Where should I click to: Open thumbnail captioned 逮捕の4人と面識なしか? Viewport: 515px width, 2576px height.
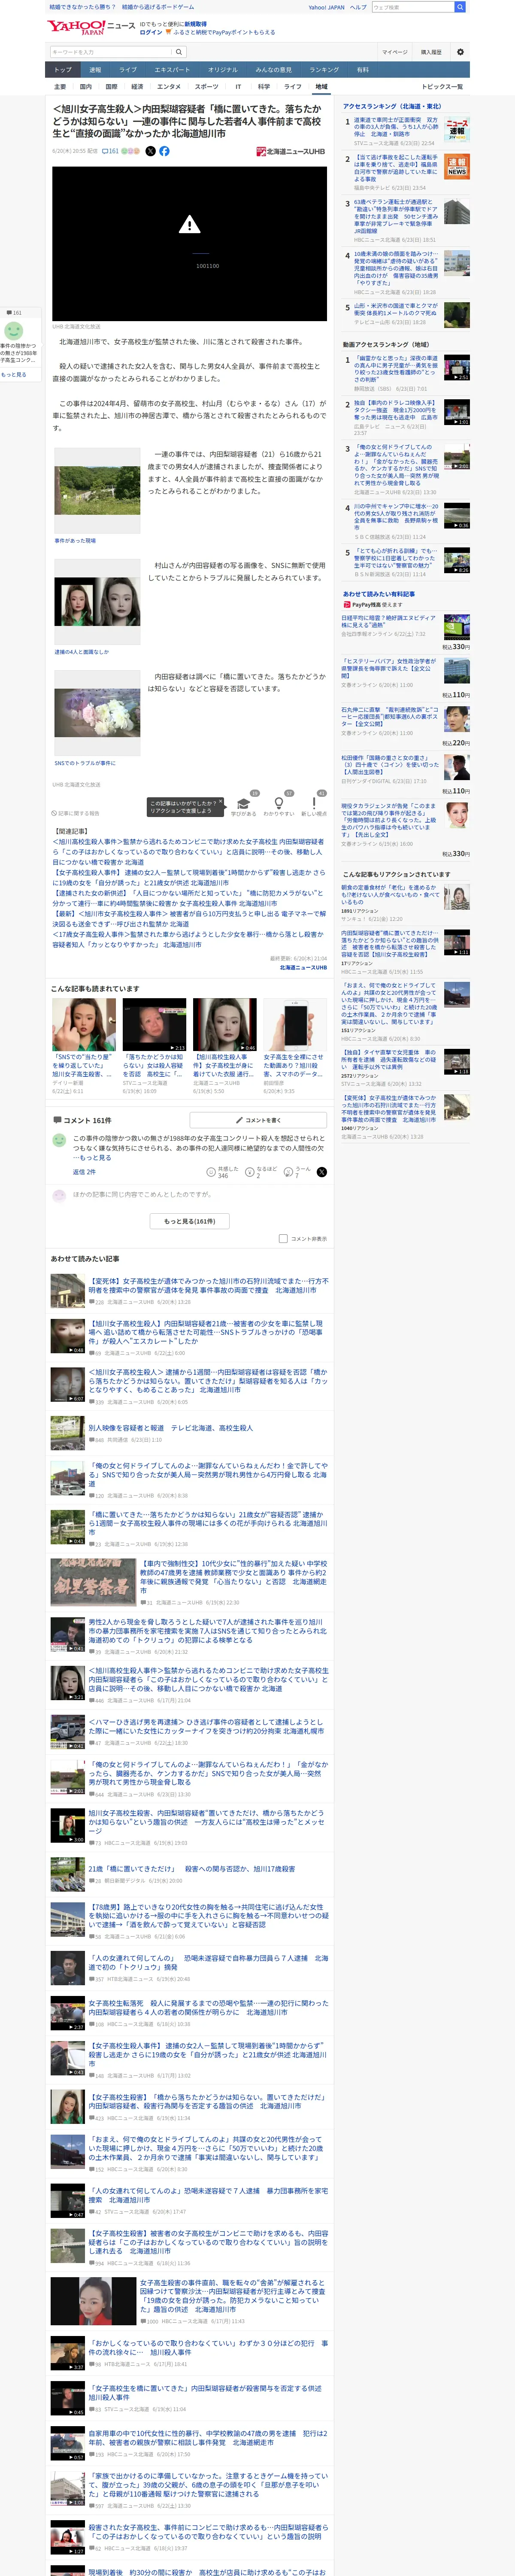point(96,602)
